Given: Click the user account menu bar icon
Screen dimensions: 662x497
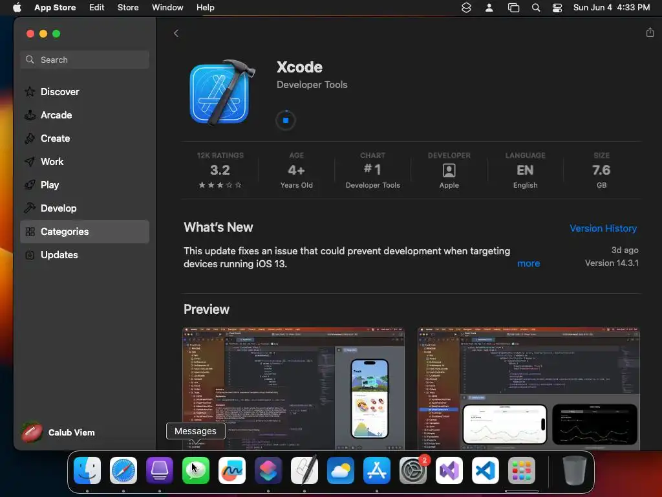Looking at the screenshot, I should (x=489, y=8).
